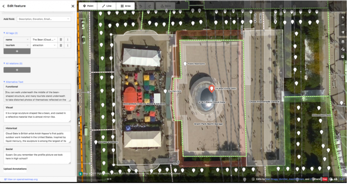Select the Michigan & Madison map pin
Viewport: 347px width, 184px height.
click(96, 142)
